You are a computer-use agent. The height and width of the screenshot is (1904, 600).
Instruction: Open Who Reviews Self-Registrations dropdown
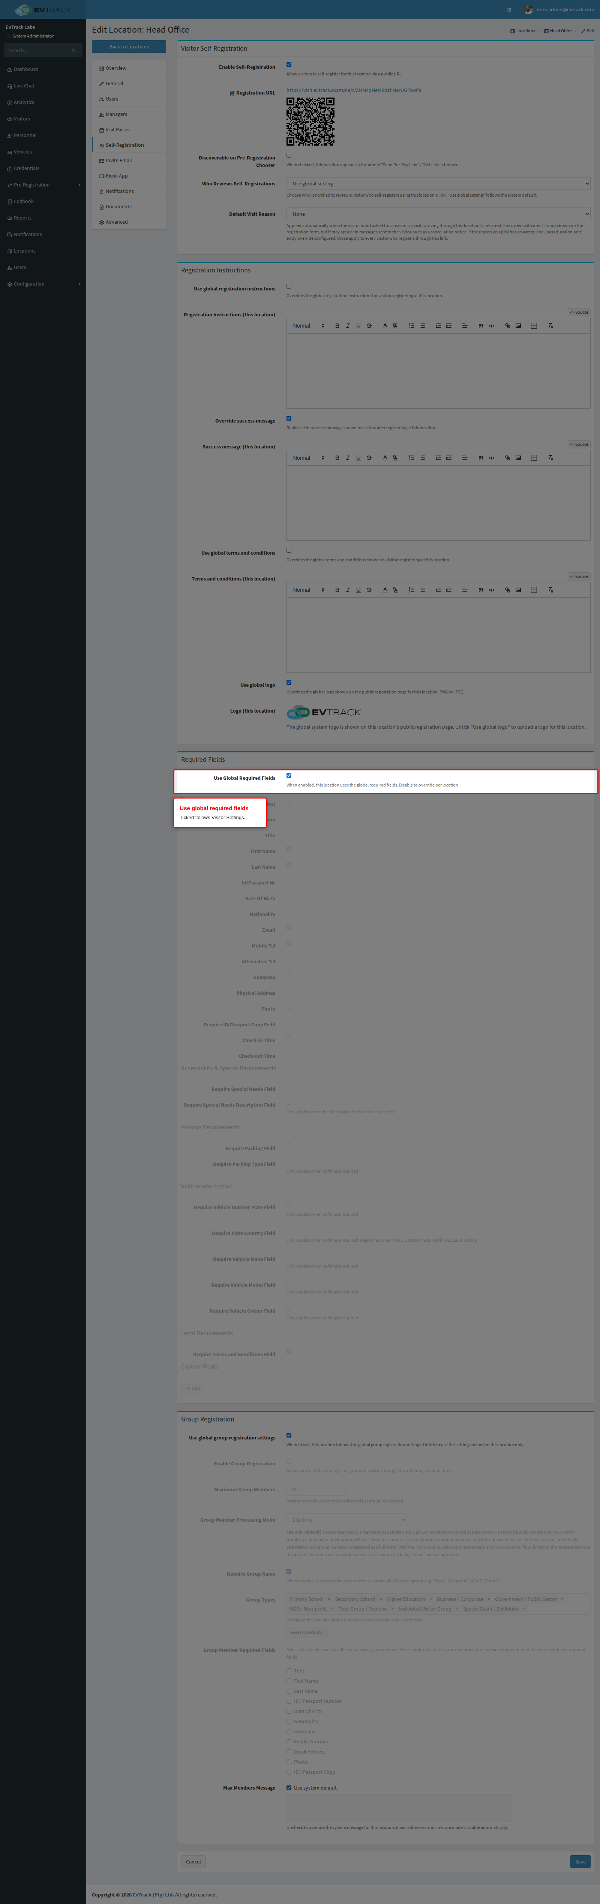[x=438, y=184]
